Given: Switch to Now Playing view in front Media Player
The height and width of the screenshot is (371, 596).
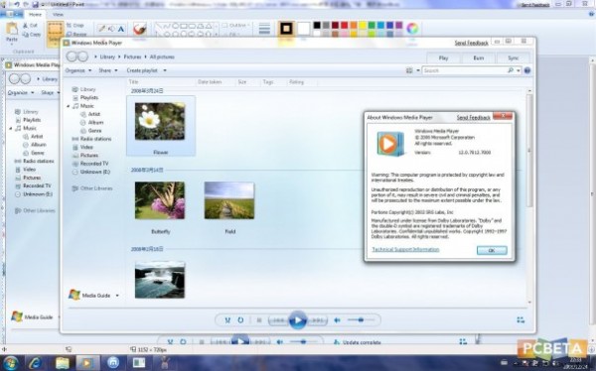Looking at the screenshot, I should point(521,320).
